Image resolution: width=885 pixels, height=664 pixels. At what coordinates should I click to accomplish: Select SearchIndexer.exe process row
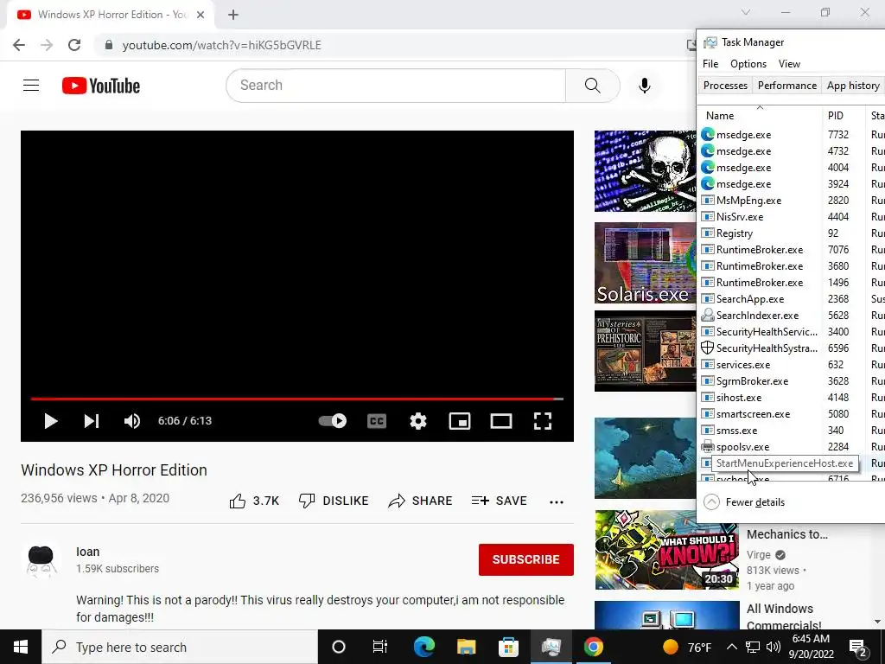tap(792, 315)
